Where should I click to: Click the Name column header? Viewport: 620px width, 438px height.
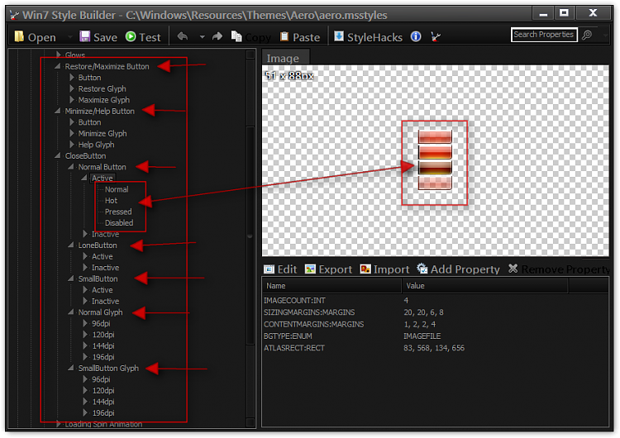point(331,285)
